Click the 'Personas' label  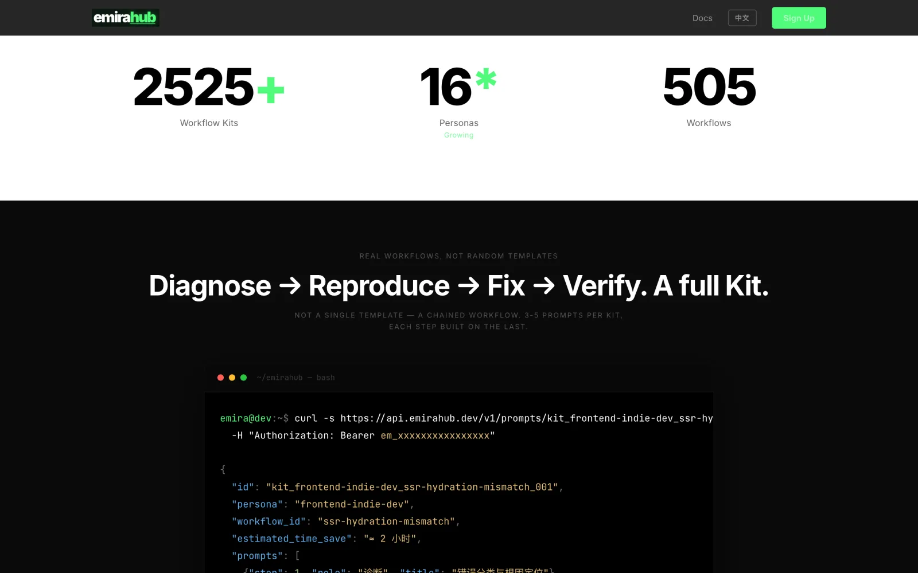click(458, 123)
